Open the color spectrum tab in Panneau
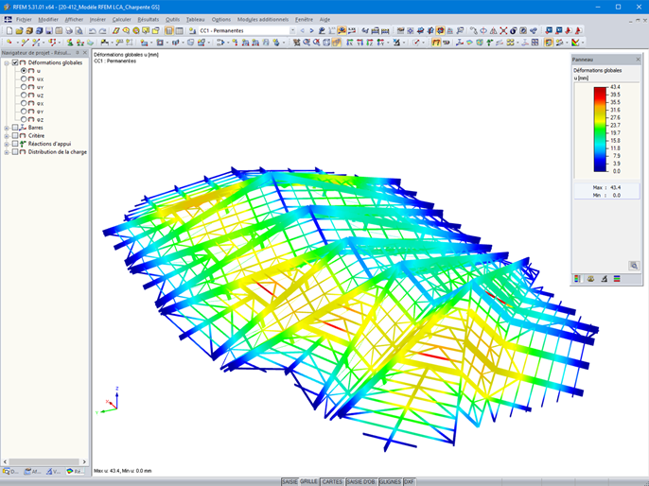The width and height of the screenshot is (649, 486). tap(577, 279)
